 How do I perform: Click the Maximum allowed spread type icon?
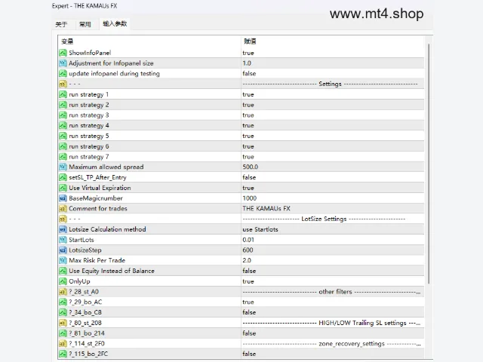[x=63, y=167]
